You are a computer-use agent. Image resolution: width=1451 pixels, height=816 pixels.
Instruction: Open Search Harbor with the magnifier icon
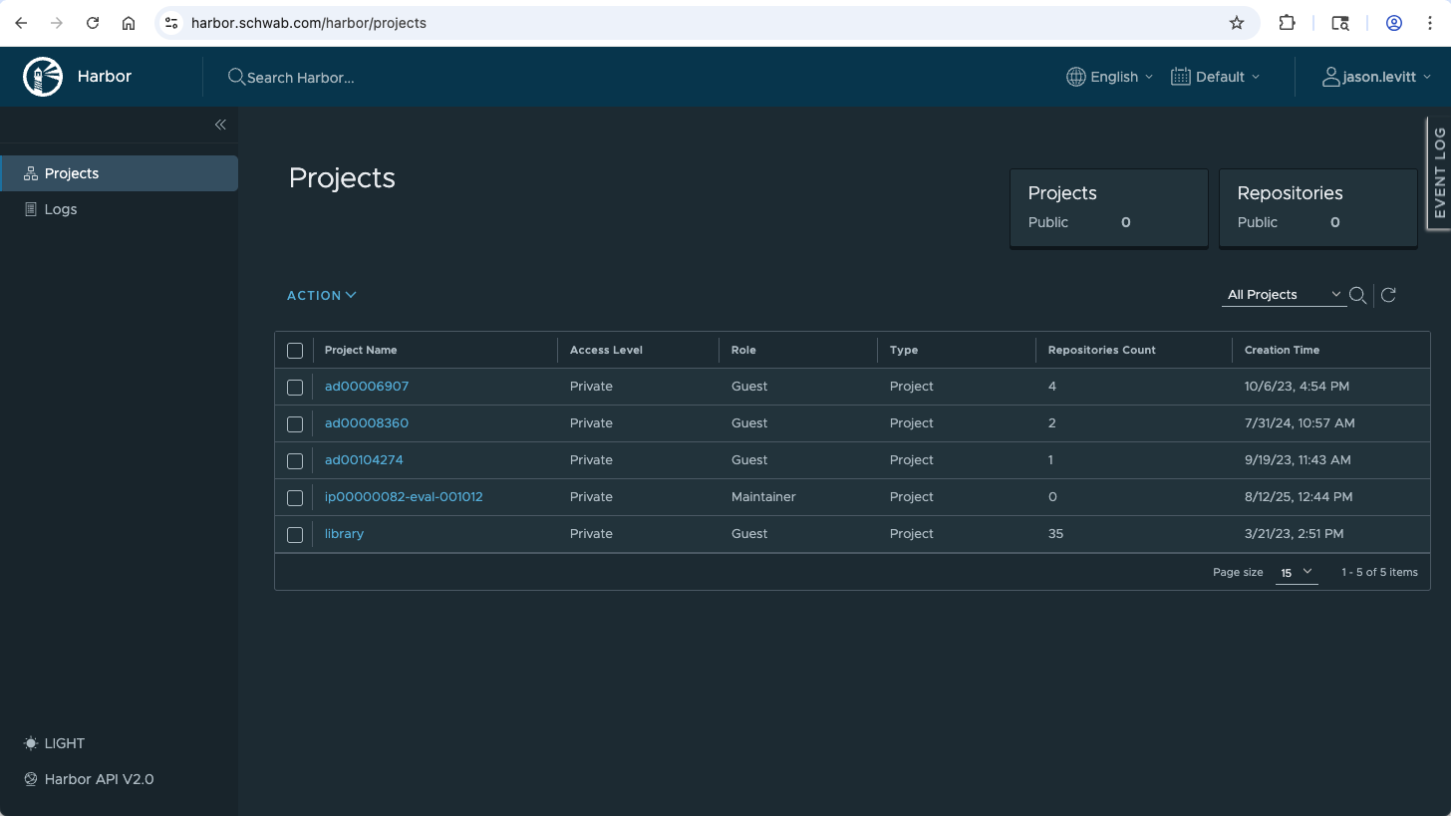(235, 77)
